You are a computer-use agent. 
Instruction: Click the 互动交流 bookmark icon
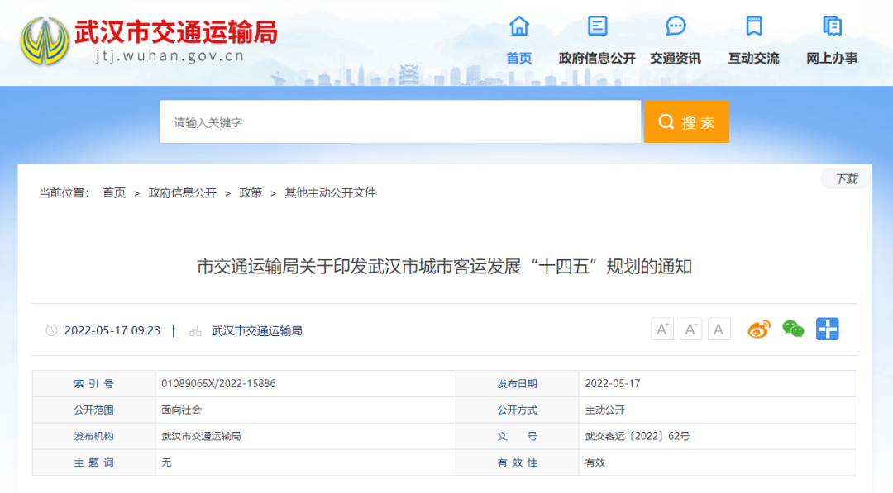[x=753, y=26]
